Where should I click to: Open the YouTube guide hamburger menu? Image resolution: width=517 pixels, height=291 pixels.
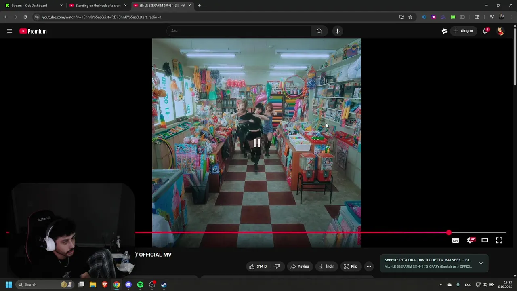pos(10,31)
